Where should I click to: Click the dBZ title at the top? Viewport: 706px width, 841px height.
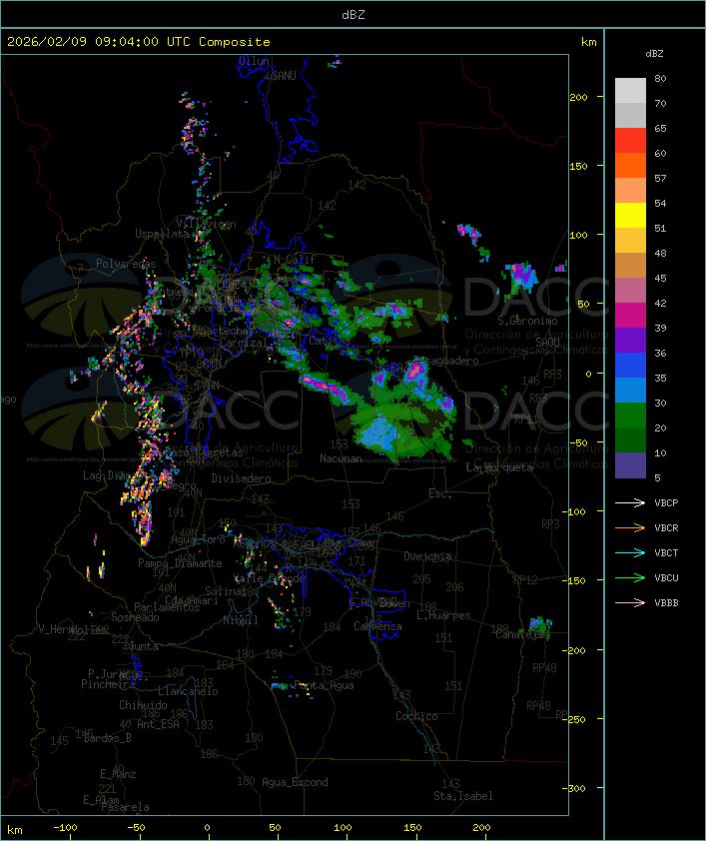coord(353,14)
